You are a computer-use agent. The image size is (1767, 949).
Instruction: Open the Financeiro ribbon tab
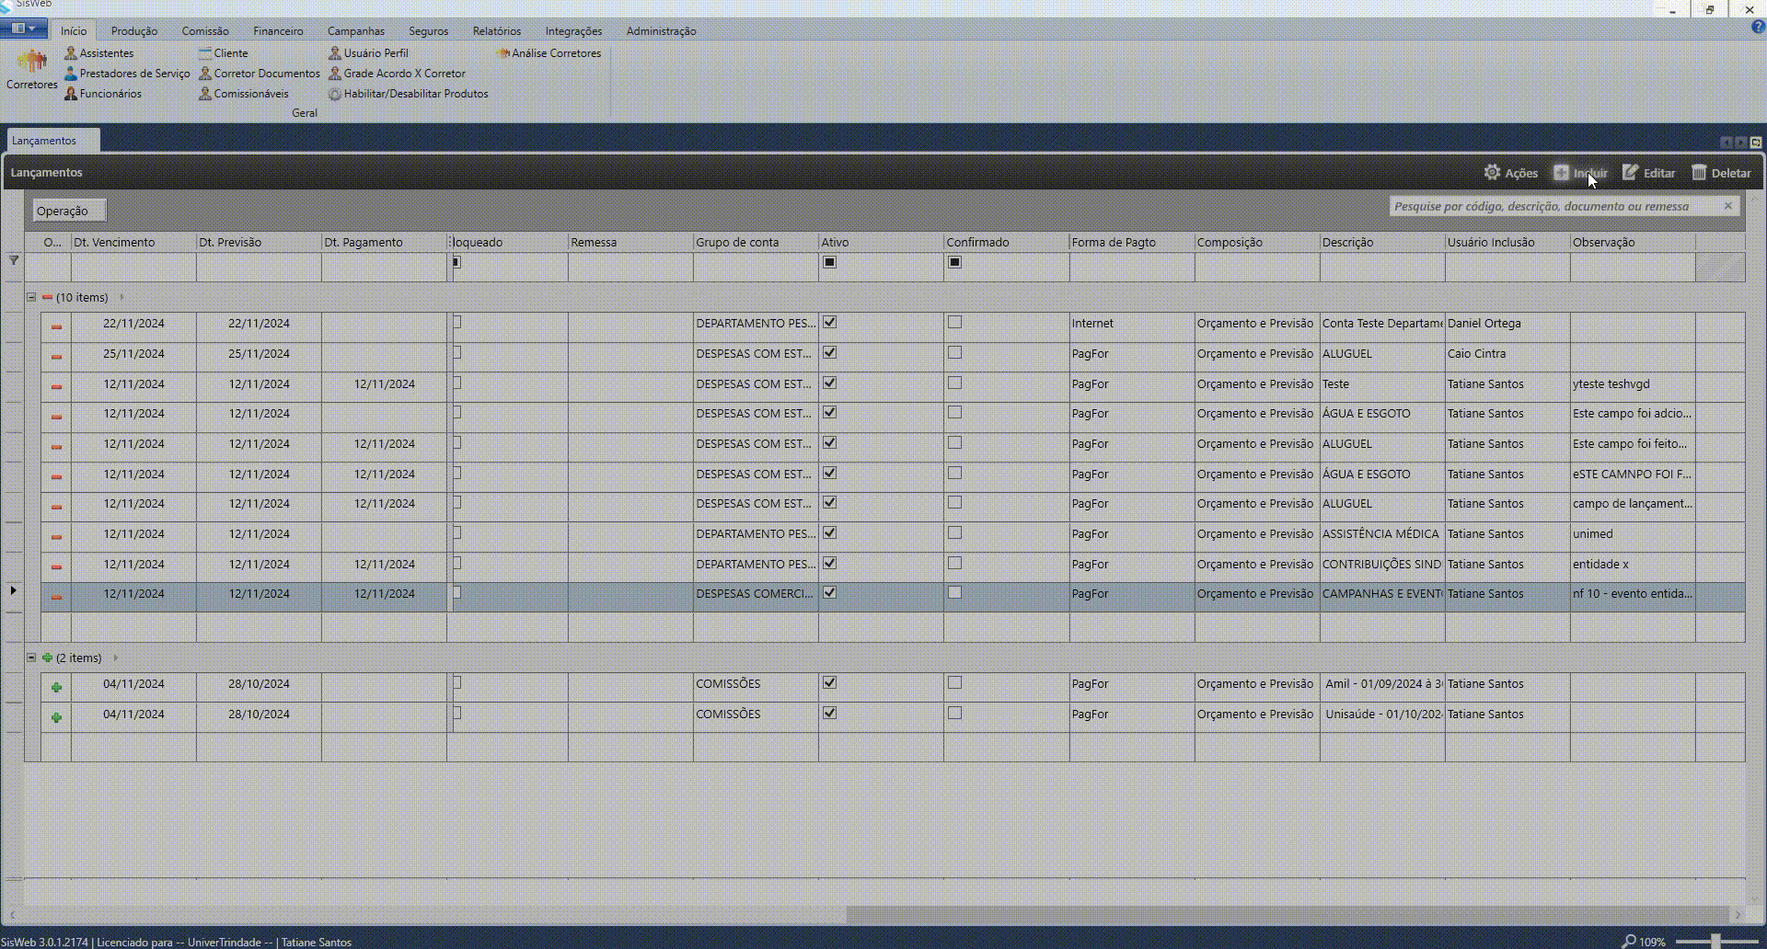point(278,31)
